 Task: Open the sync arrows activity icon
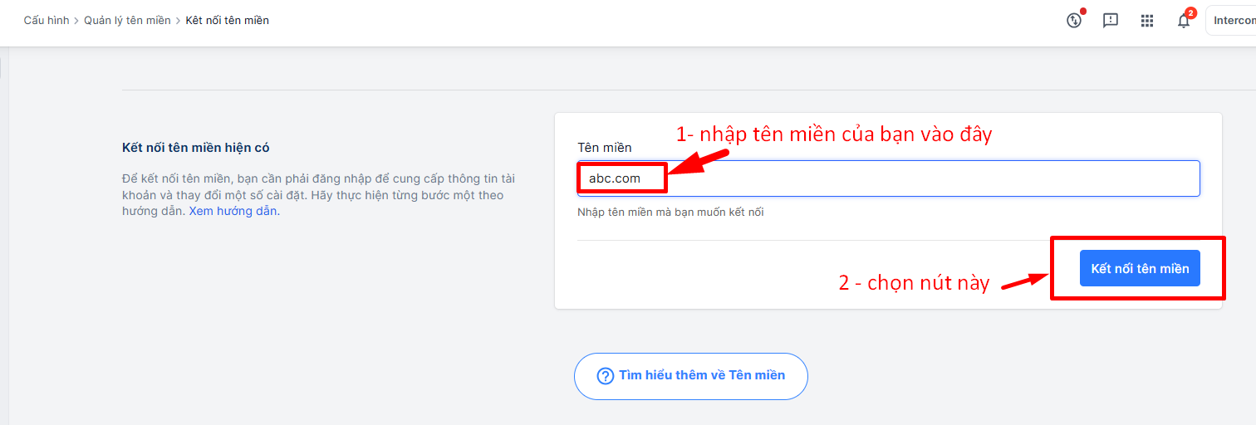coord(1074,21)
